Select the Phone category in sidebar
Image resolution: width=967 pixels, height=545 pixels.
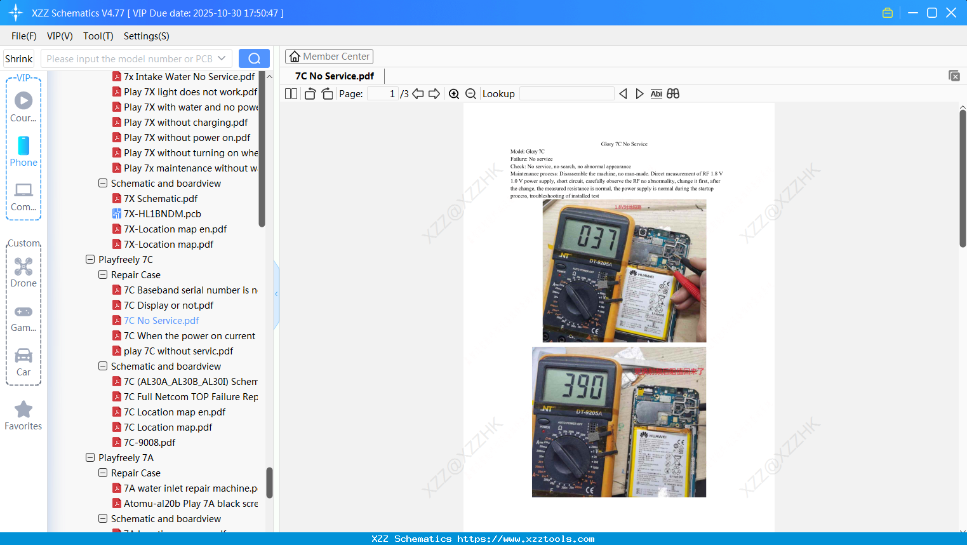point(23,151)
